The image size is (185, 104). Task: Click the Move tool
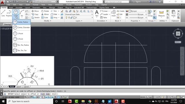(35, 11)
